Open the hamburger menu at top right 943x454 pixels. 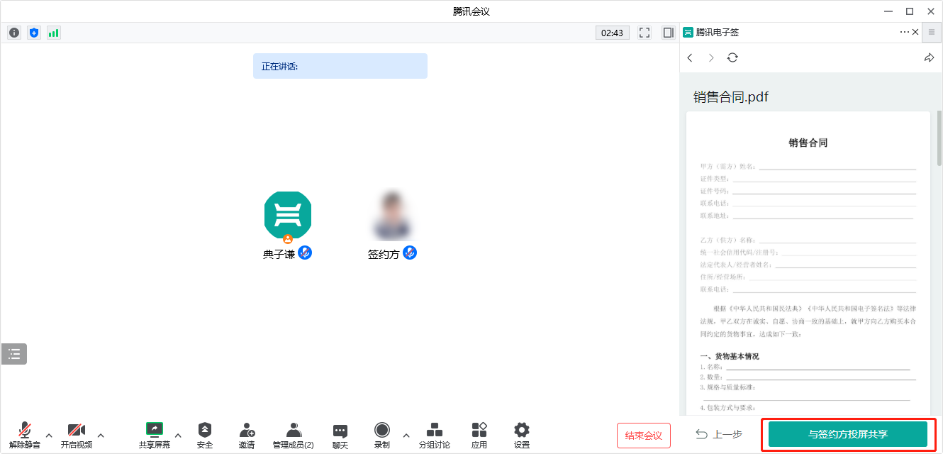pos(932,32)
